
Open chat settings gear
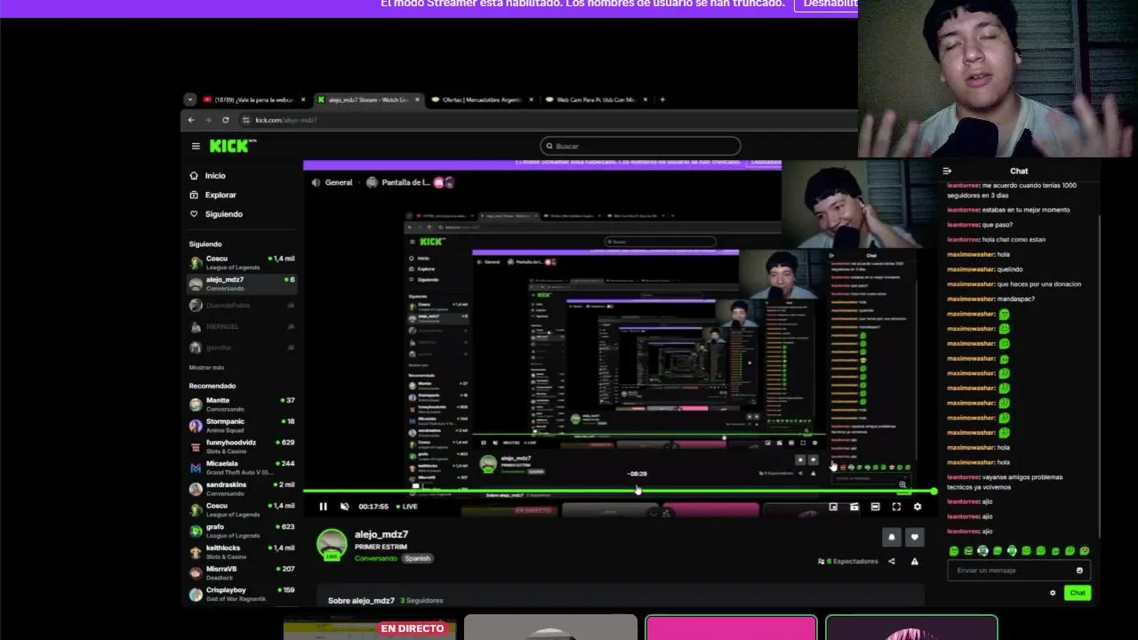click(x=1053, y=593)
